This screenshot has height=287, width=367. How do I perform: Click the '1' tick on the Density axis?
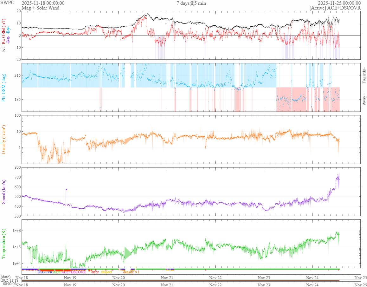tap(20, 147)
